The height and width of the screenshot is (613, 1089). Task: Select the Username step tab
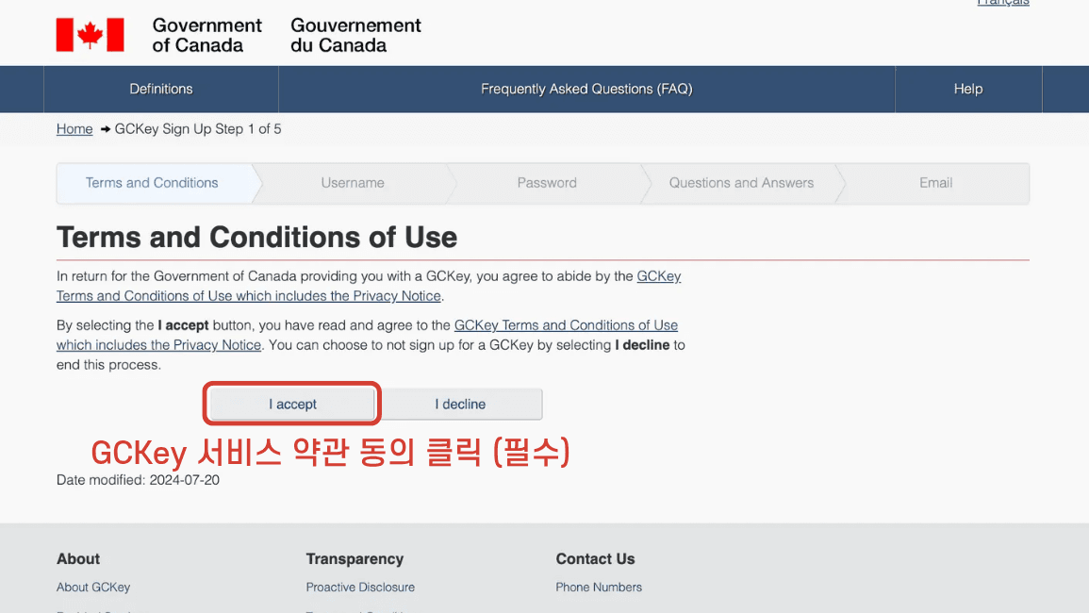[x=353, y=183]
